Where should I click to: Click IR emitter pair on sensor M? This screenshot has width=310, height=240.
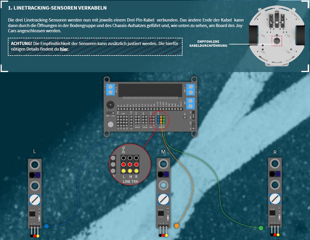coord(163,174)
